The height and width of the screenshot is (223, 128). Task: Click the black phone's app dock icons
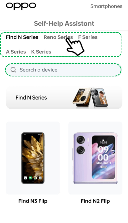point(33,178)
